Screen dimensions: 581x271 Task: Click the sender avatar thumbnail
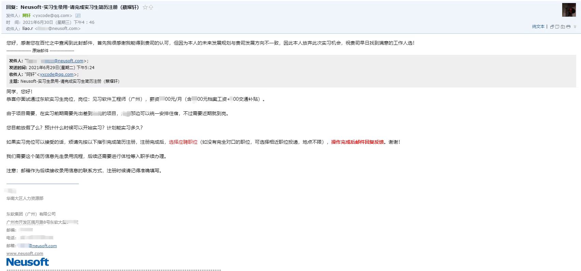(569, 10)
